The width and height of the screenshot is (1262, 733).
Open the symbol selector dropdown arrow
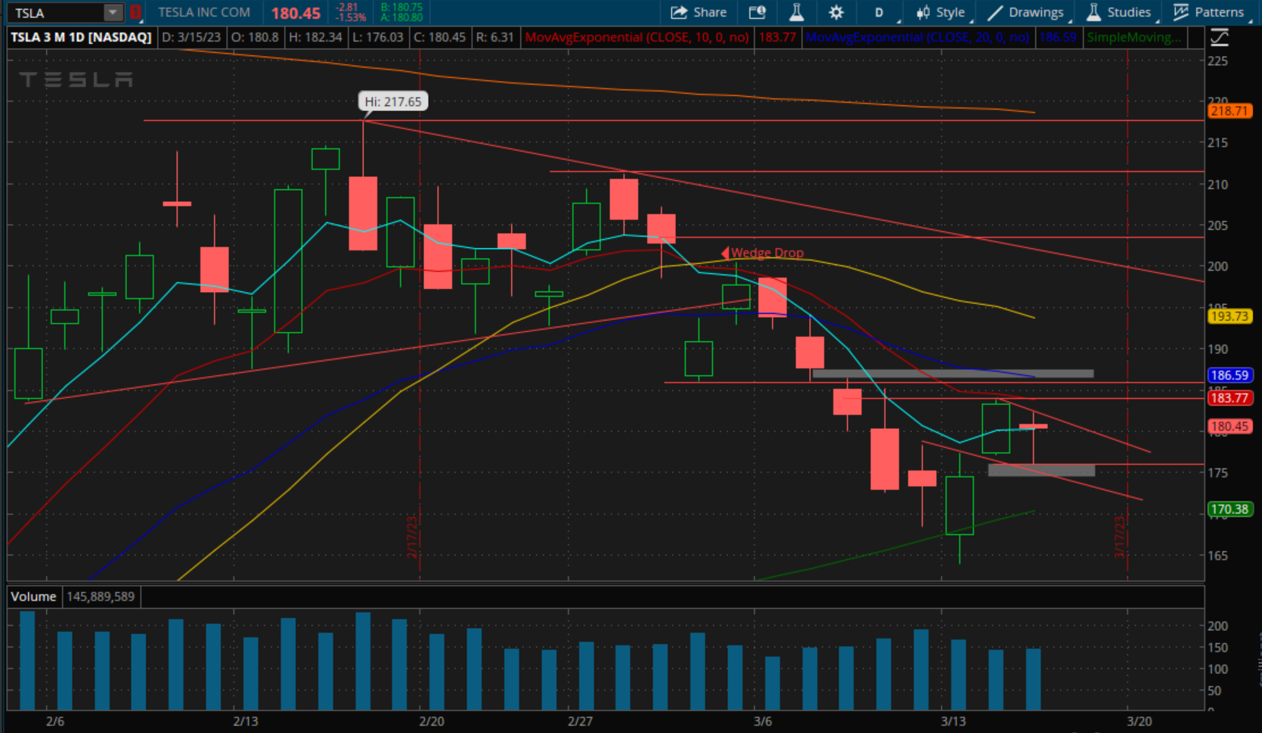tap(113, 12)
